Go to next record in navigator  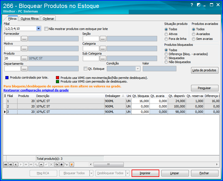pyautogui.click(x=21, y=165)
